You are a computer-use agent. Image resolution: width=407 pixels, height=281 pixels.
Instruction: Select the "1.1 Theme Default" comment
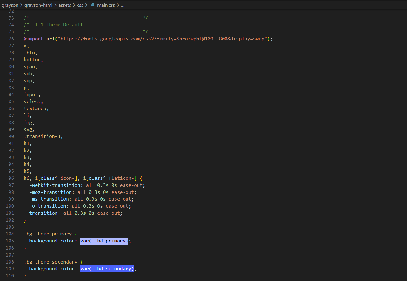(59, 25)
